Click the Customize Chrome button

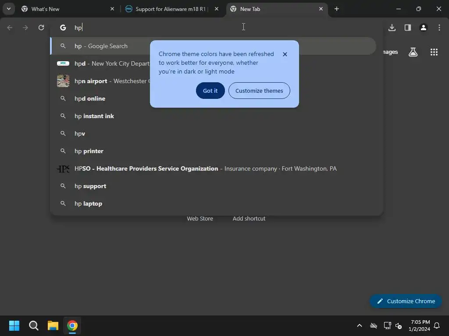pyautogui.click(x=406, y=301)
